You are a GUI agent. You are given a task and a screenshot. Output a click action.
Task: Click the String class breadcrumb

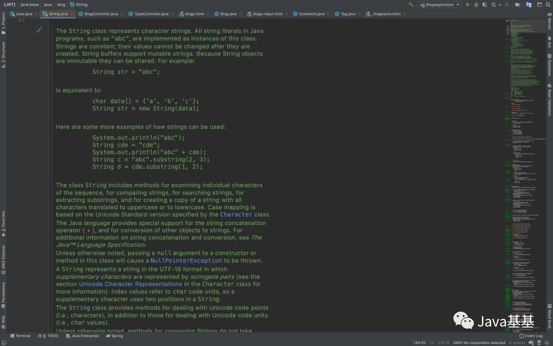point(79,5)
